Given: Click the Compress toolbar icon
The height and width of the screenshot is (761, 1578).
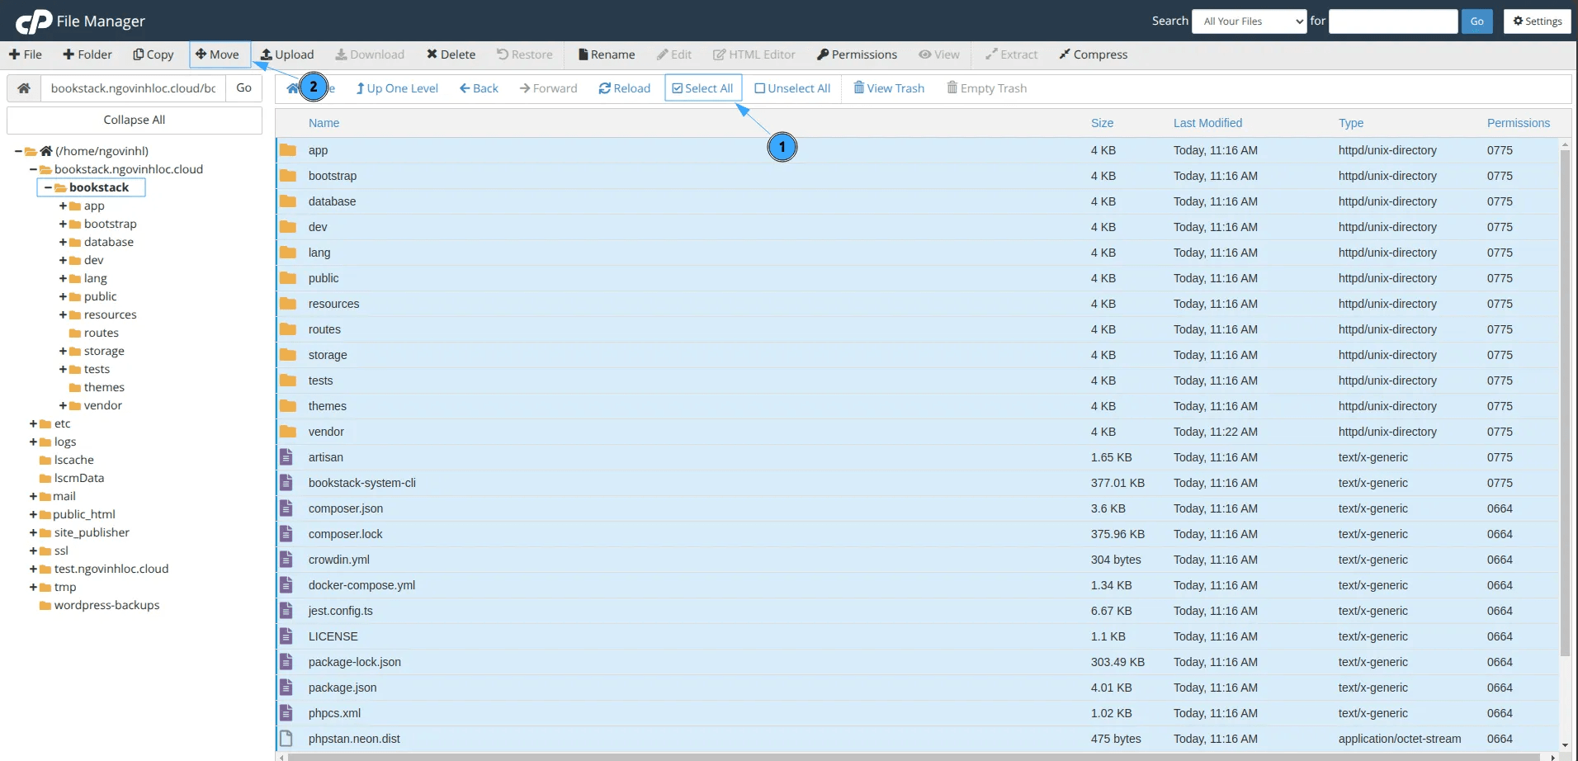Looking at the screenshot, I should 1092,54.
